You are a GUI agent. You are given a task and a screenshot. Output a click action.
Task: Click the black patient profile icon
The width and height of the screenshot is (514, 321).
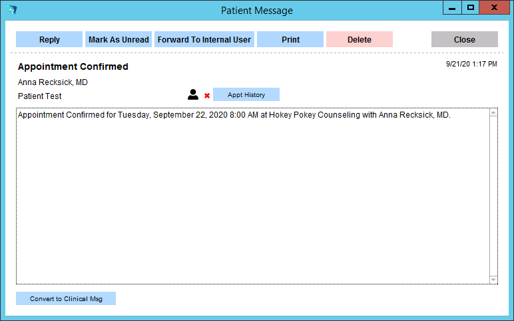(x=193, y=95)
